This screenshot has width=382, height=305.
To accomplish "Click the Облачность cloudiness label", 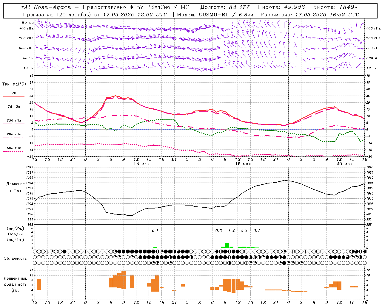I will coord(15,258).
